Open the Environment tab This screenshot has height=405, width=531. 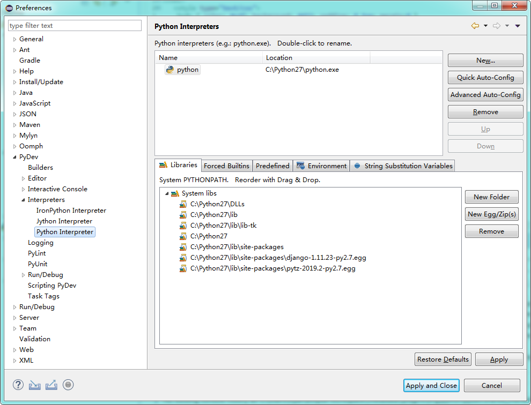pos(321,166)
